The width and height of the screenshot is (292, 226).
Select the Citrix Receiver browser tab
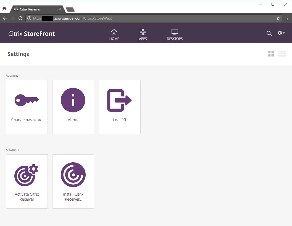(37, 9)
